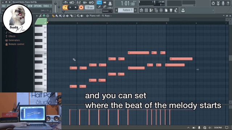Select the mute tool speaker icon
232x130 pixels.
click(67, 16)
